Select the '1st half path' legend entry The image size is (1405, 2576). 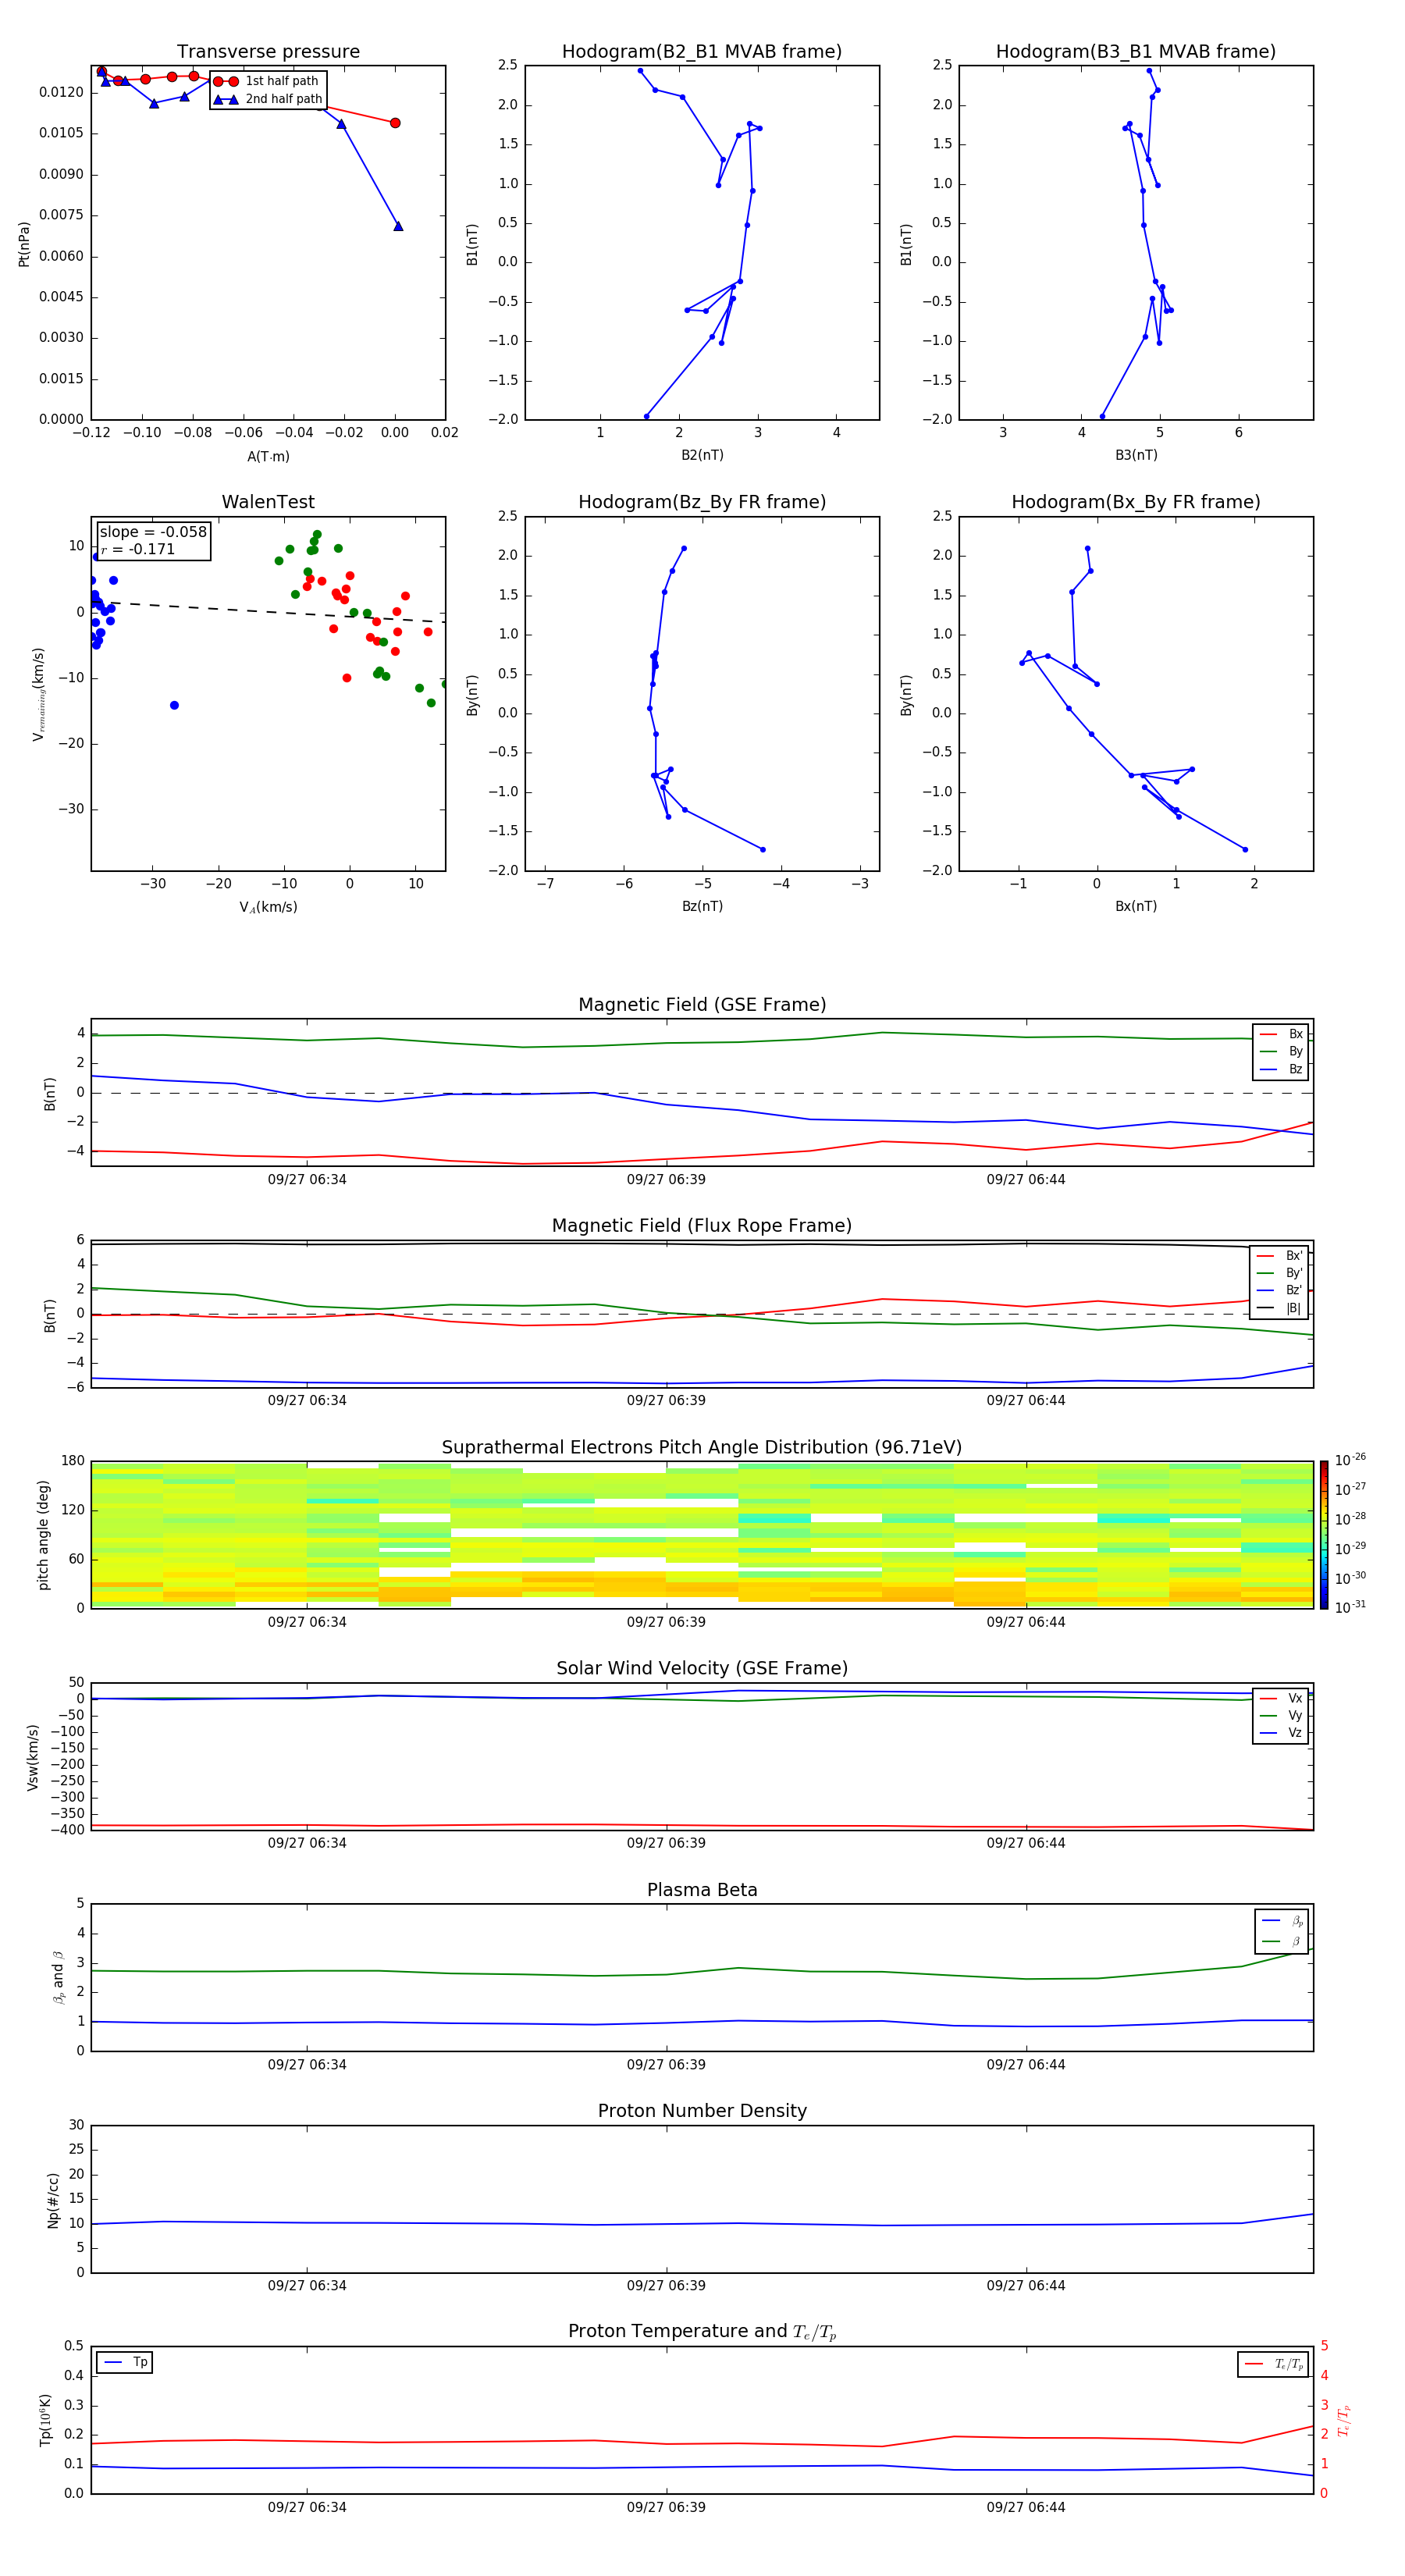point(266,81)
